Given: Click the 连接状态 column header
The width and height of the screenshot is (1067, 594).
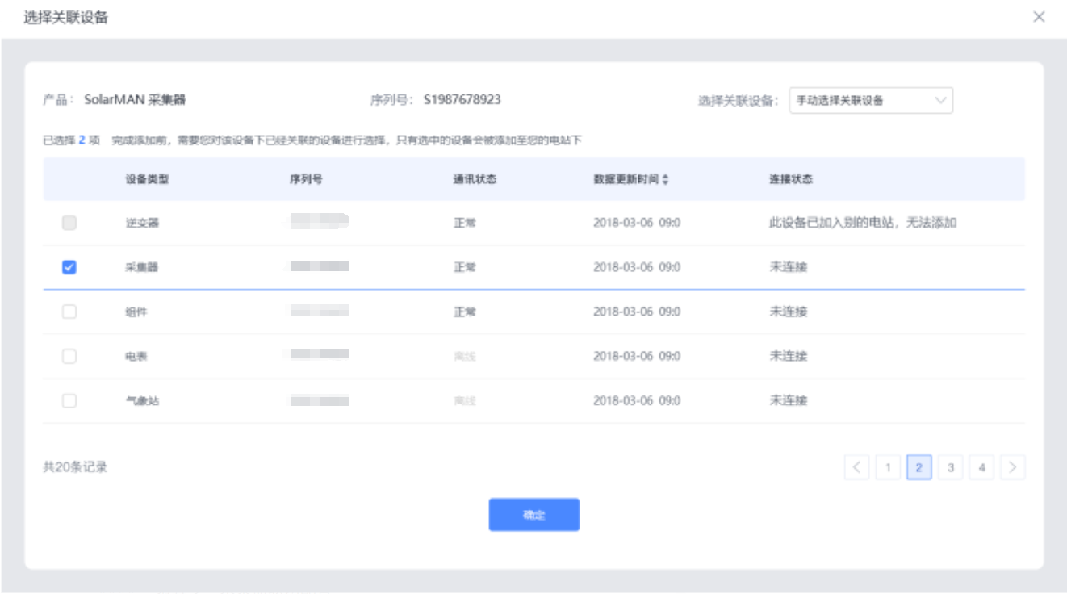Looking at the screenshot, I should 790,180.
